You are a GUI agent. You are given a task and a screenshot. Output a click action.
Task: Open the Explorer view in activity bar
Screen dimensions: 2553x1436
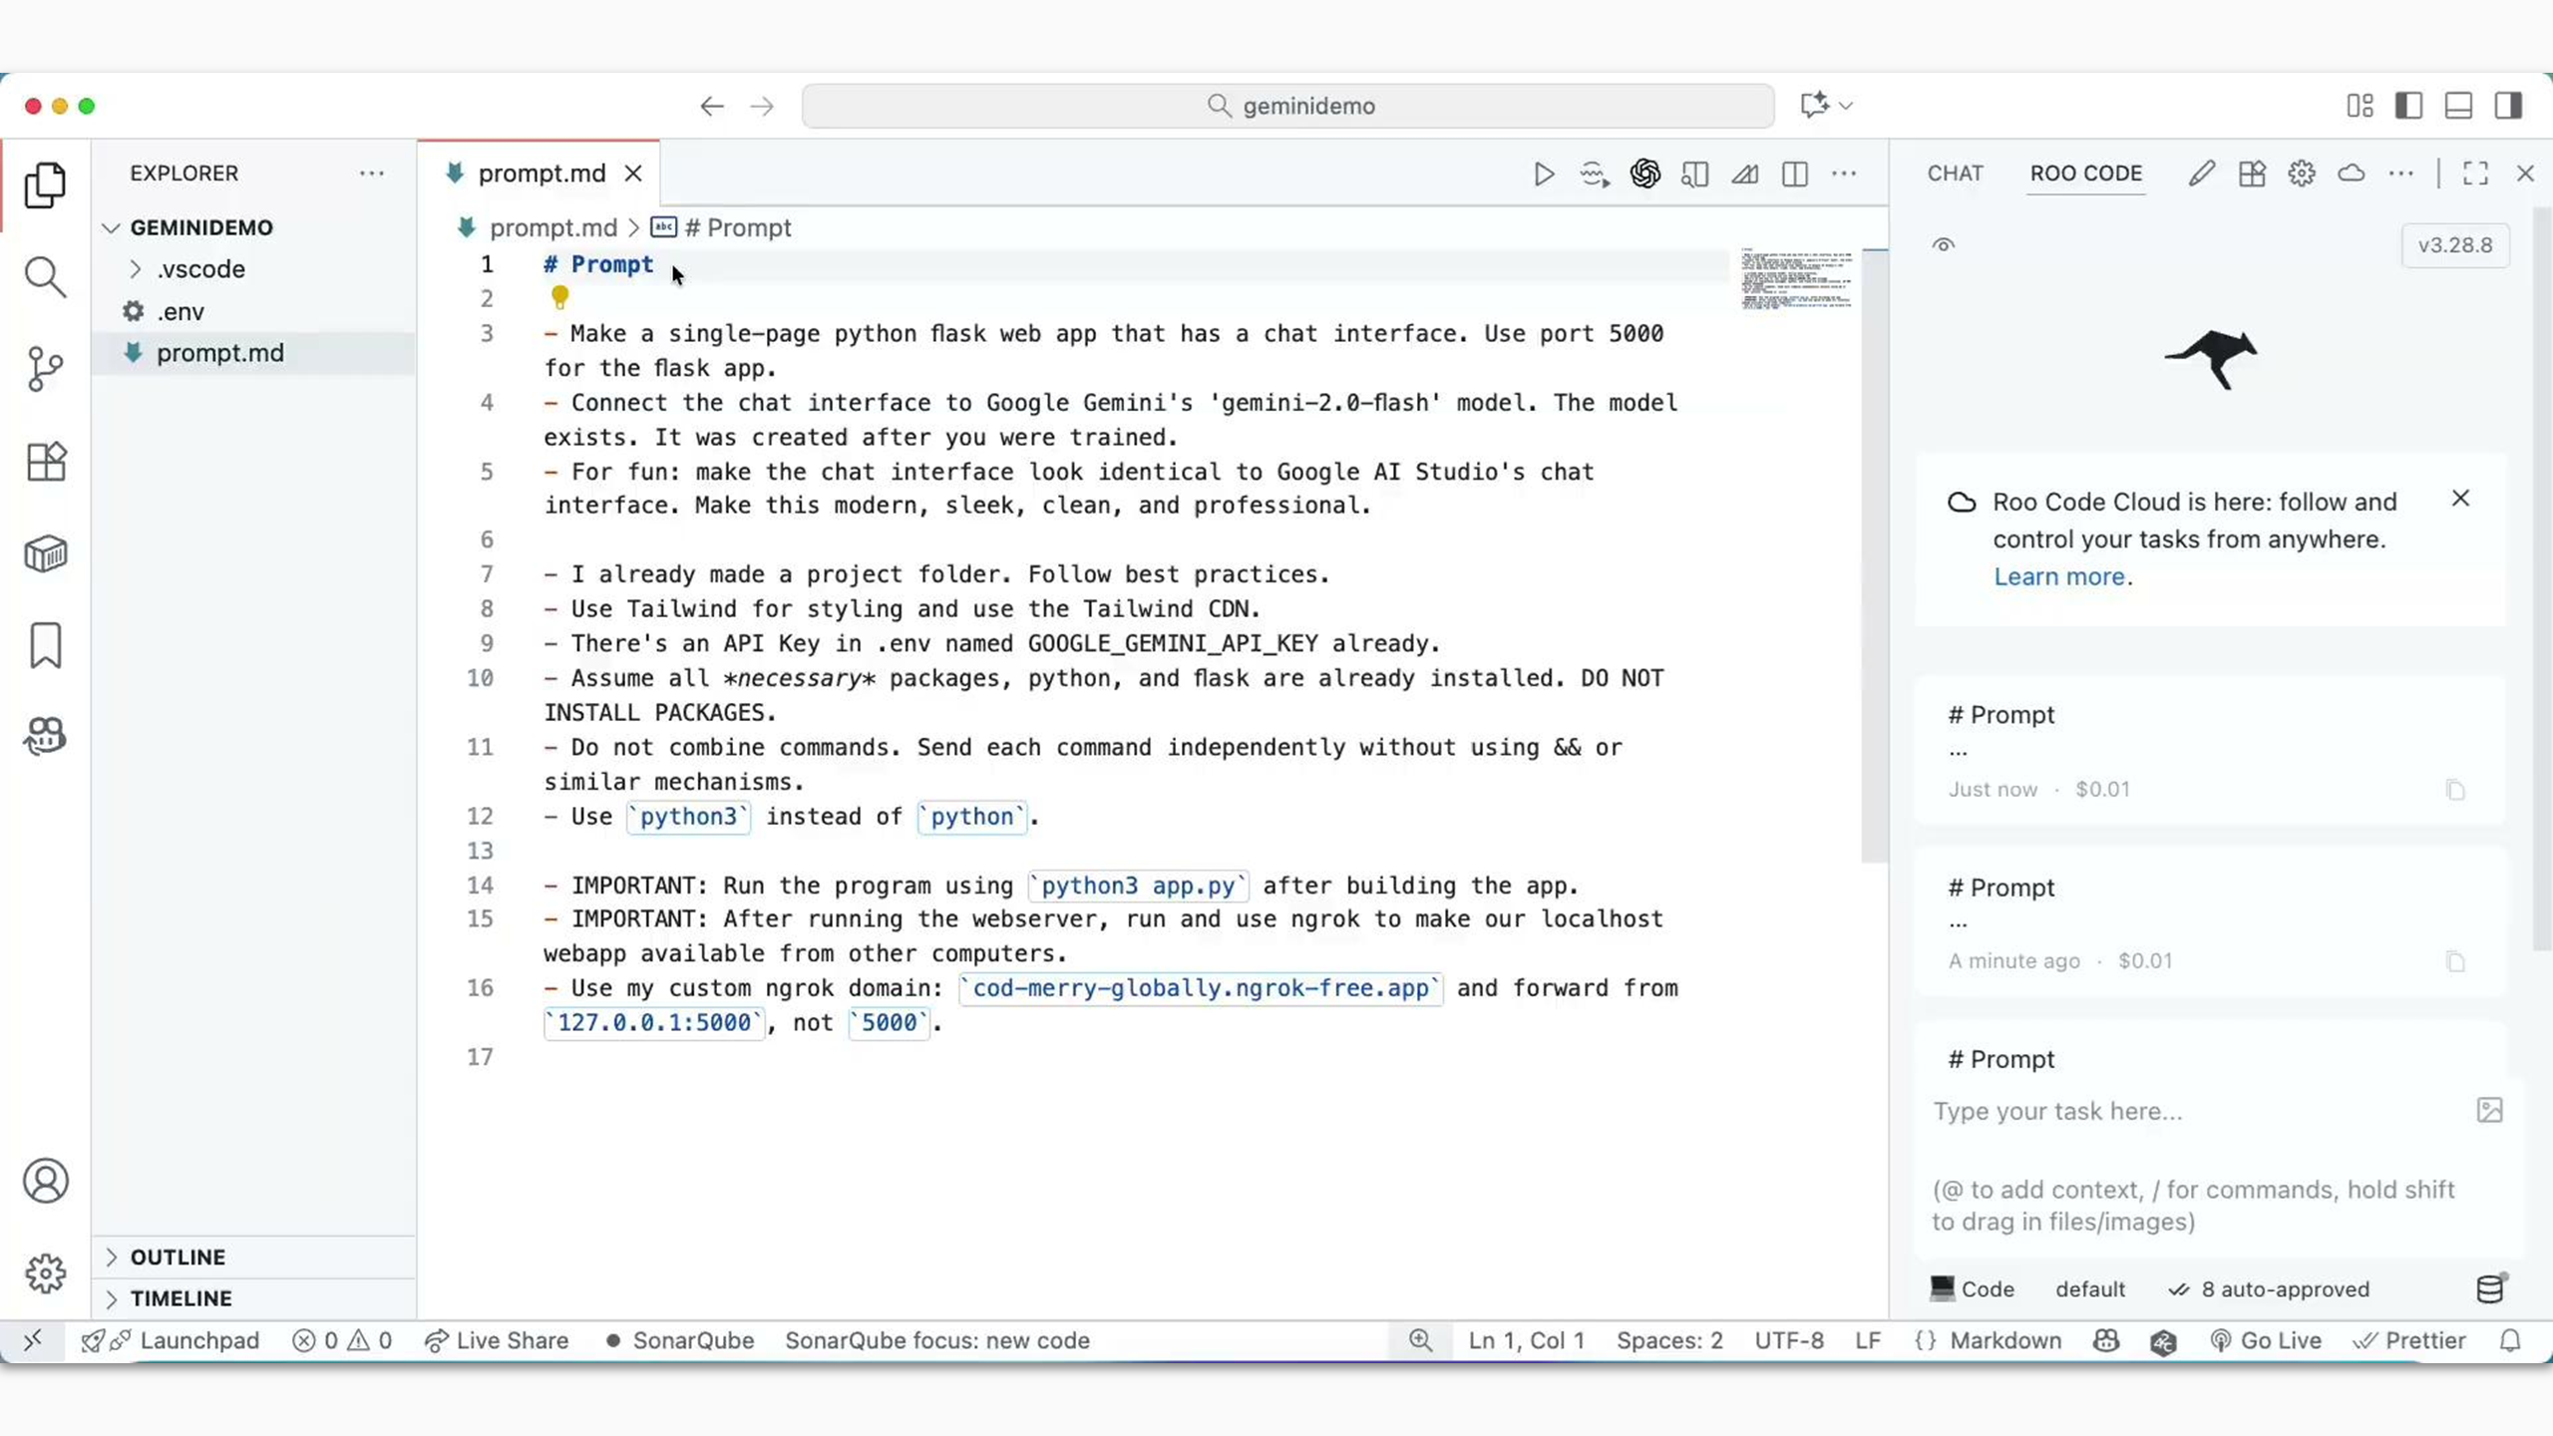pos(45,185)
